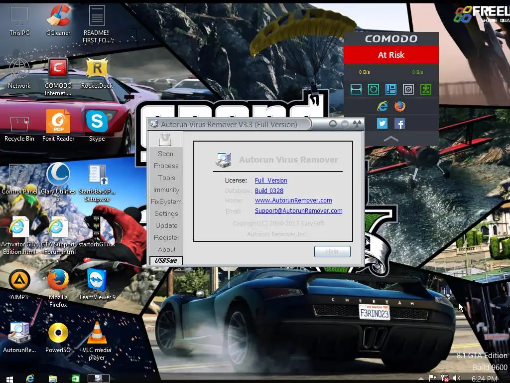
Task: Select Update in the sidebar
Action: tap(166, 225)
